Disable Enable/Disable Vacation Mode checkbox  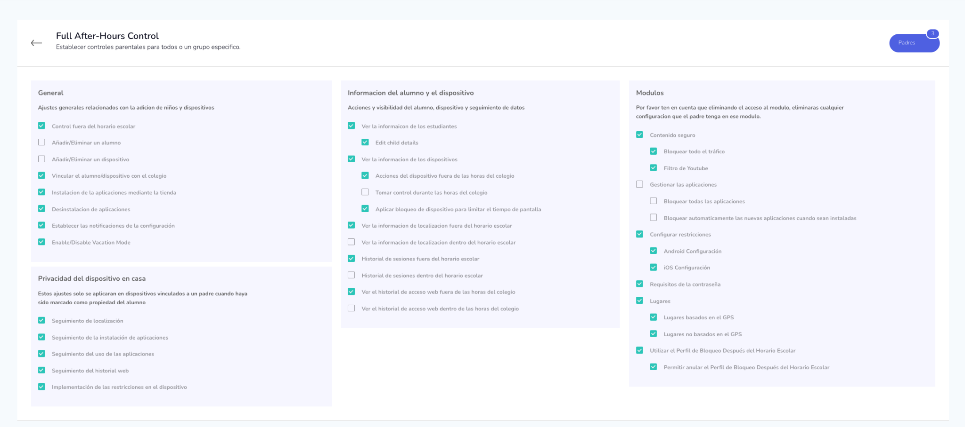(41, 242)
